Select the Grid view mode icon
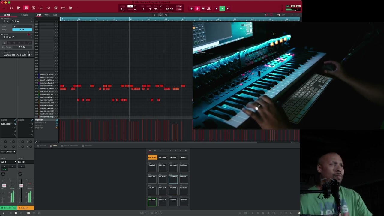Viewport: 384px width, 216px height. coord(26,8)
